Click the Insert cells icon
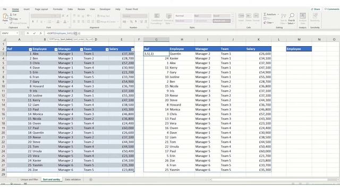This screenshot has width=340, height=191. [x=241, y=16]
